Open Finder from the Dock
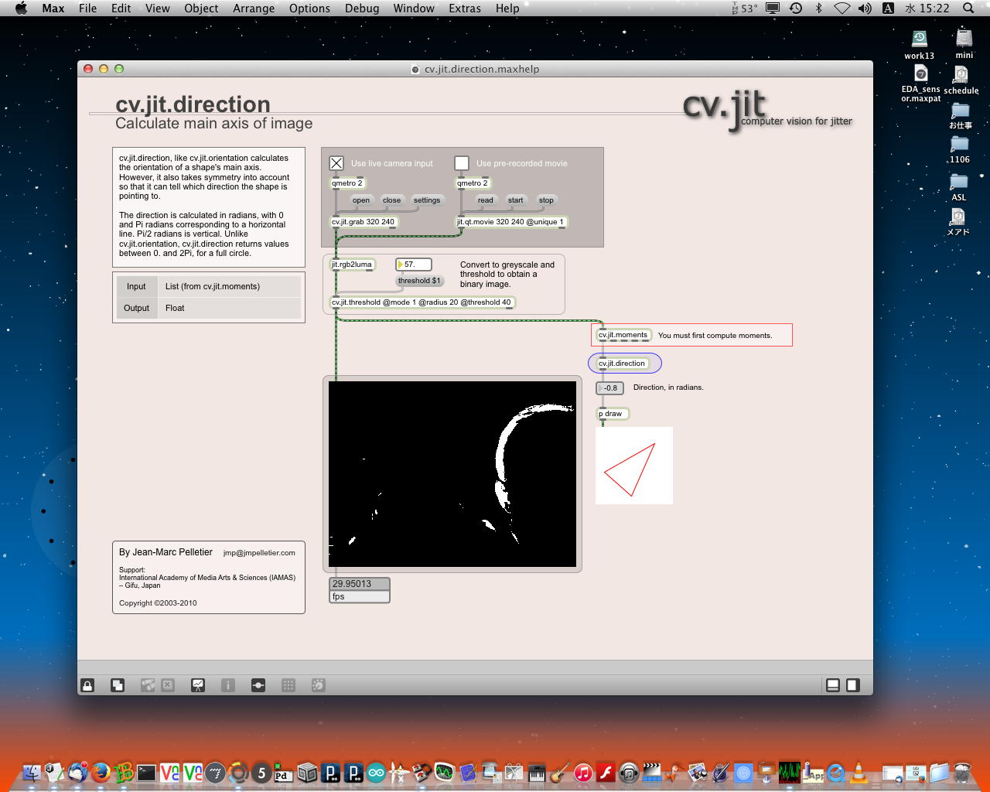The height and width of the screenshot is (792, 990). pos(32,772)
